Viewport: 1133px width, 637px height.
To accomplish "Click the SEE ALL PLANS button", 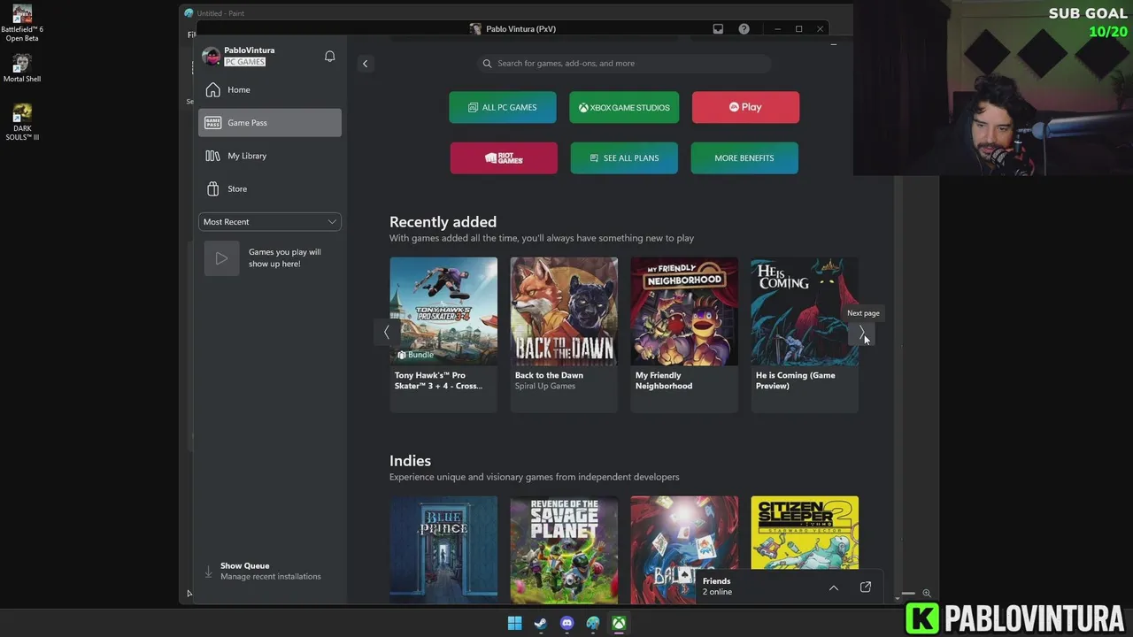I will [x=624, y=158].
